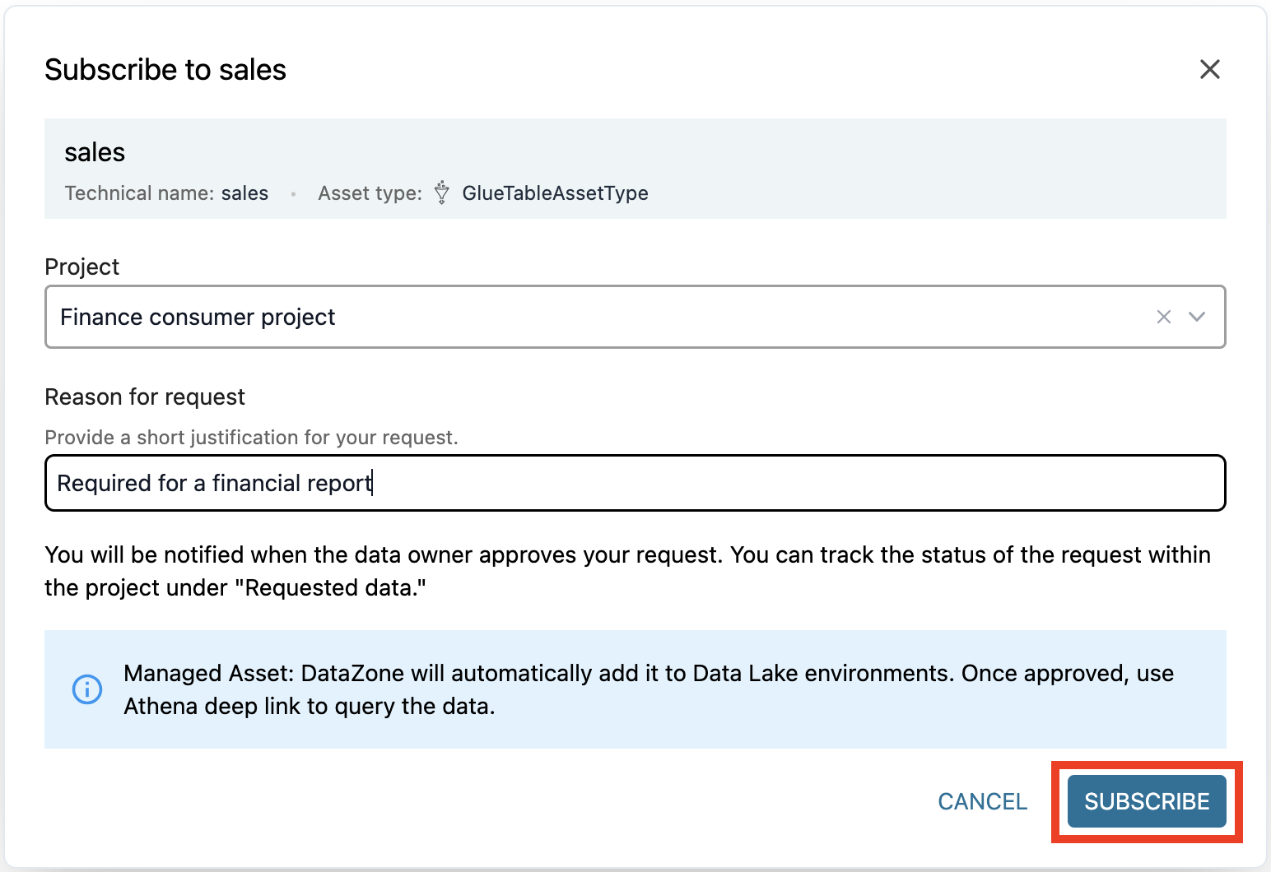Select the Technical name: sales text
The image size is (1271, 872).
click(x=166, y=193)
